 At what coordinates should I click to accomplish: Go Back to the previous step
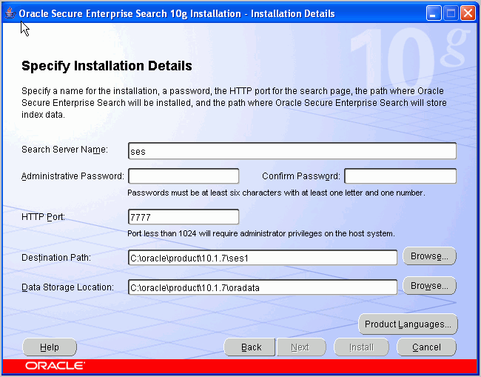tap(249, 347)
